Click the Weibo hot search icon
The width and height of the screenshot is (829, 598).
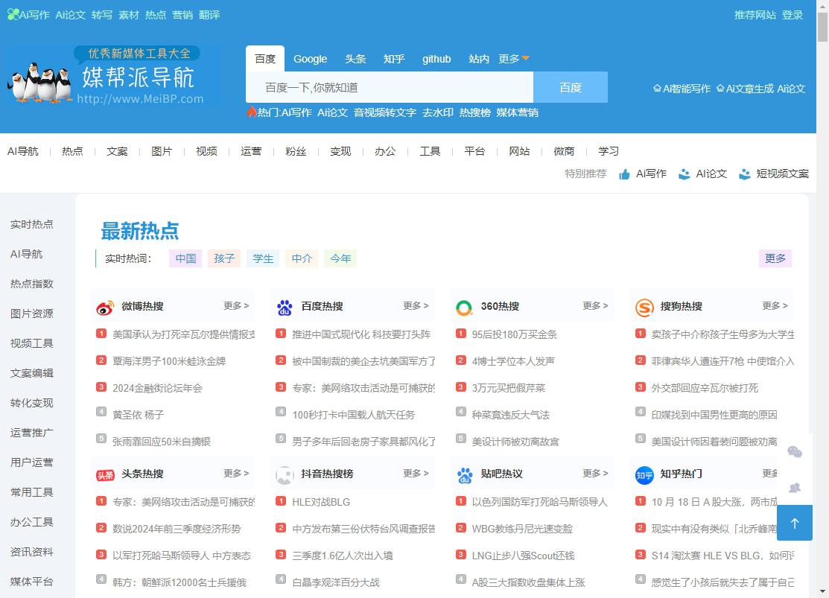tap(105, 308)
